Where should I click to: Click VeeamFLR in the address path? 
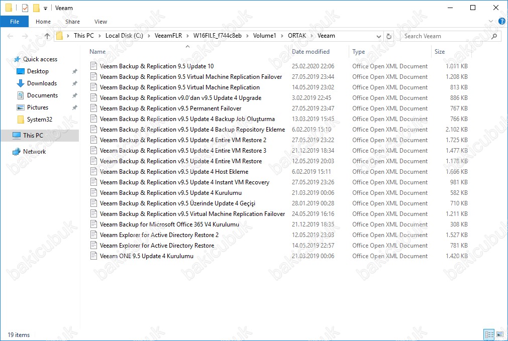click(168, 36)
